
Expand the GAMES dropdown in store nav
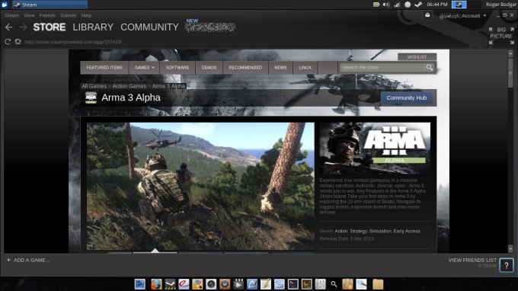coord(145,67)
